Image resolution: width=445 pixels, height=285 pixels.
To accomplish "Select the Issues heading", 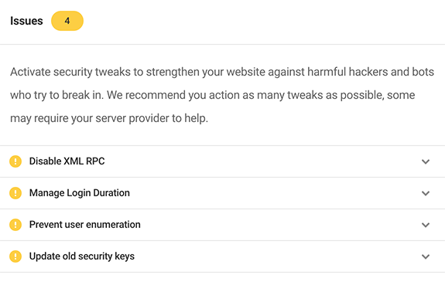I will (x=26, y=21).
